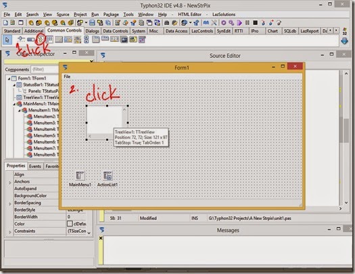Open the Events tab in Object Inspector
Image resolution: width=355 pixels, height=274 pixels.
click(x=35, y=166)
